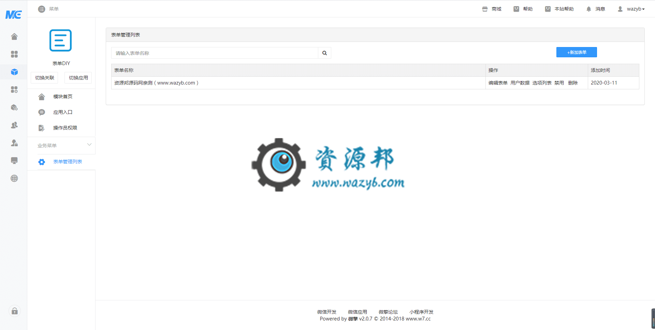
Task: Click the magnifier search button
Action: [x=324, y=53]
